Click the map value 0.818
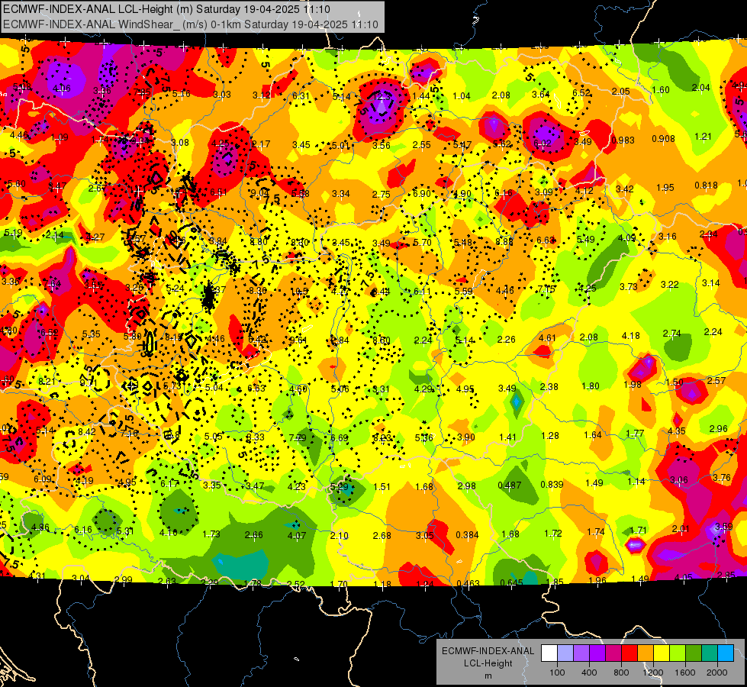The image size is (747, 687). (x=706, y=185)
